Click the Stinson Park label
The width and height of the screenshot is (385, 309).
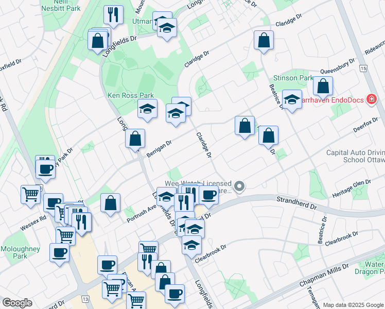pyautogui.click(x=293, y=78)
